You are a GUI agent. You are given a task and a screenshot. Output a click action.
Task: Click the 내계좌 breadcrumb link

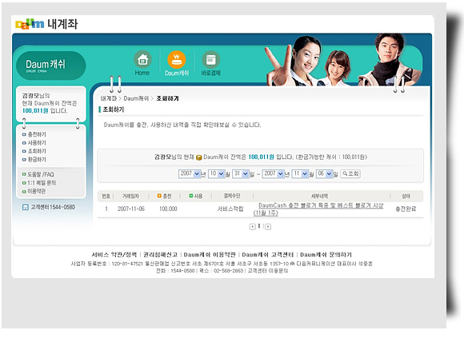point(109,98)
